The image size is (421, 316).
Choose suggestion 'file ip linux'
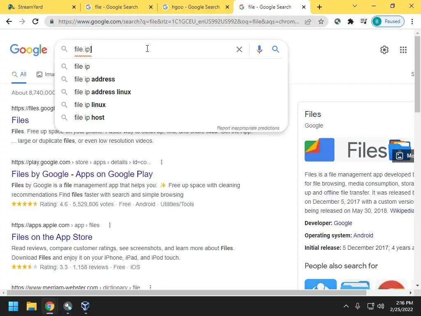[x=171, y=105]
